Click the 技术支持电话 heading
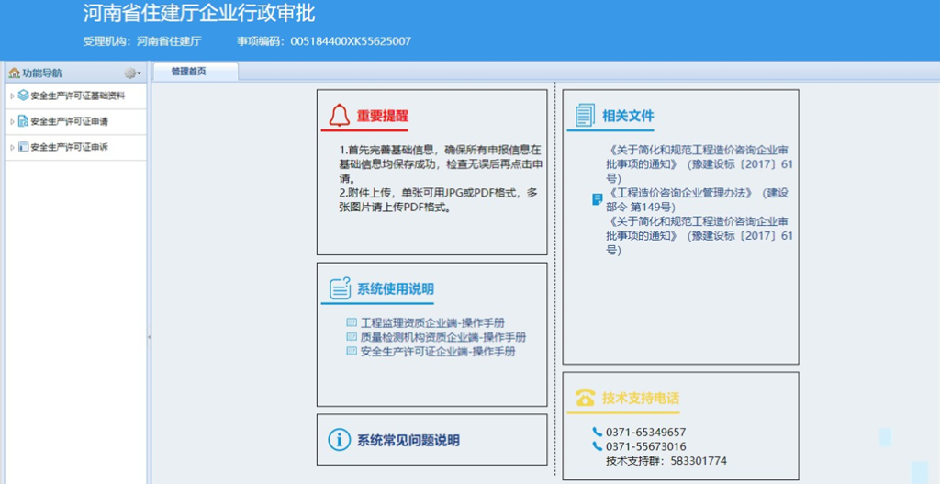 point(641,398)
